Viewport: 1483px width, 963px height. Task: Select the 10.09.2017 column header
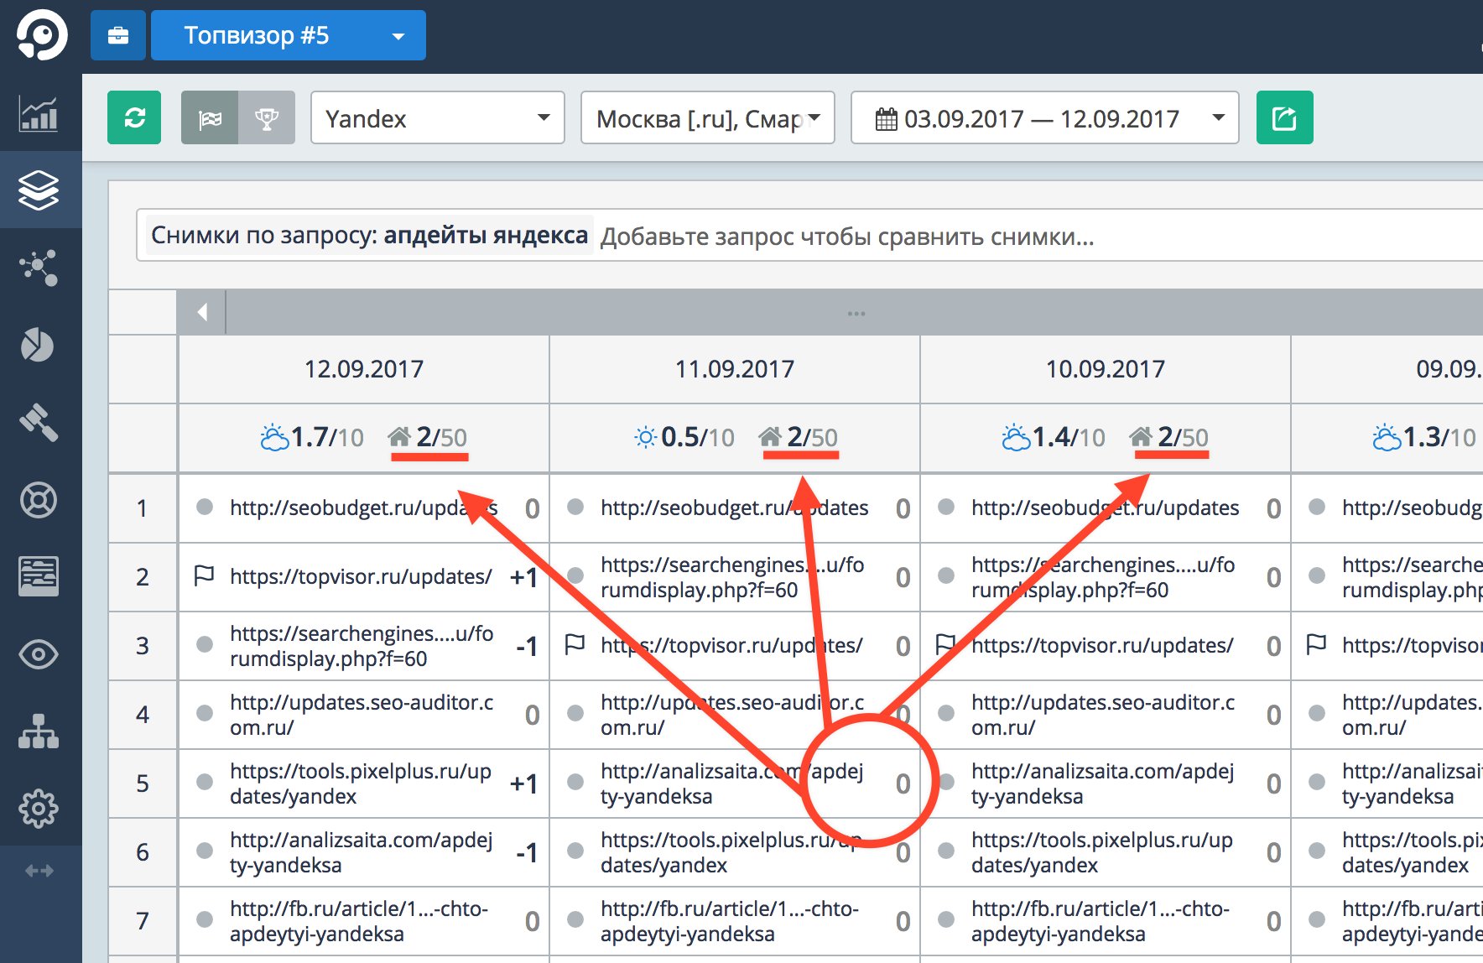pyautogui.click(x=1106, y=368)
